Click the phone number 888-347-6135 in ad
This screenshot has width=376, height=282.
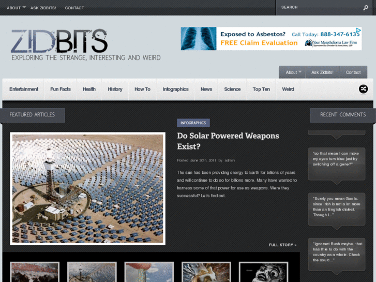pos(340,34)
